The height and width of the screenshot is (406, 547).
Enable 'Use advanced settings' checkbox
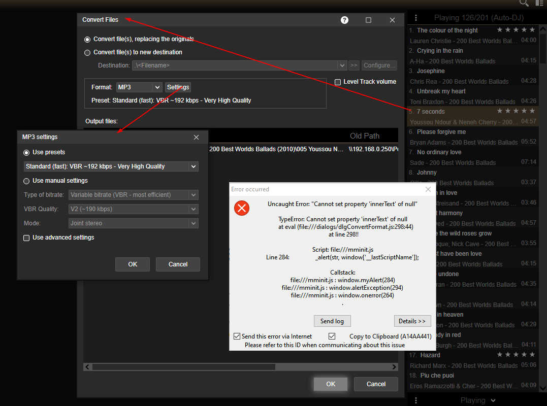point(27,238)
